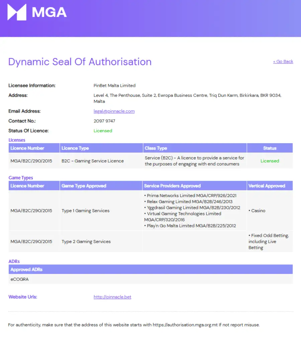This screenshot has width=301, height=338.
Task: Select the licensee name PinBet Malta Limited
Action: (x=114, y=86)
